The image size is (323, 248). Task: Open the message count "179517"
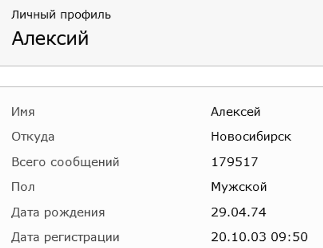click(x=234, y=162)
